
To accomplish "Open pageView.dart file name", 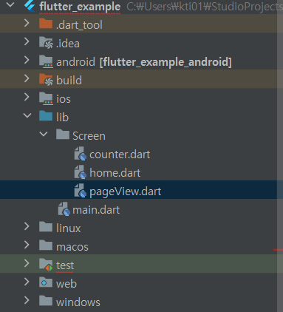I will click(x=125, y=191).
